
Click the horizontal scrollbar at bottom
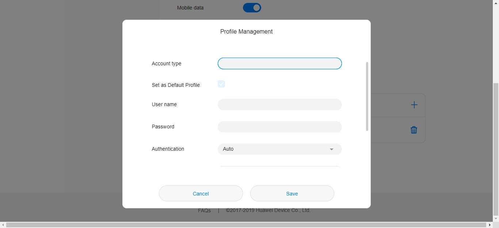pos(245,225)
